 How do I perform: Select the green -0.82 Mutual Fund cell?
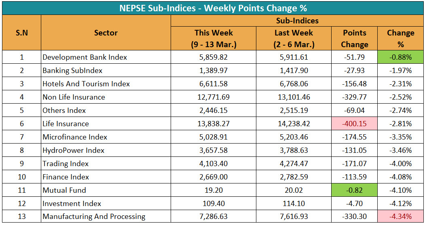point(354,190)
